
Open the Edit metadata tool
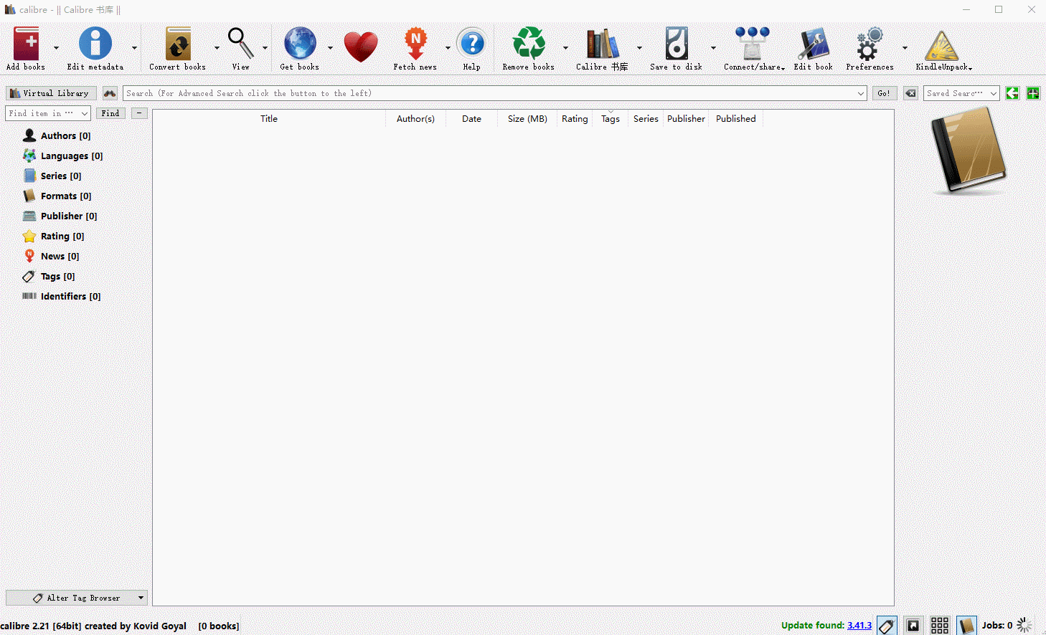(95, 44)
